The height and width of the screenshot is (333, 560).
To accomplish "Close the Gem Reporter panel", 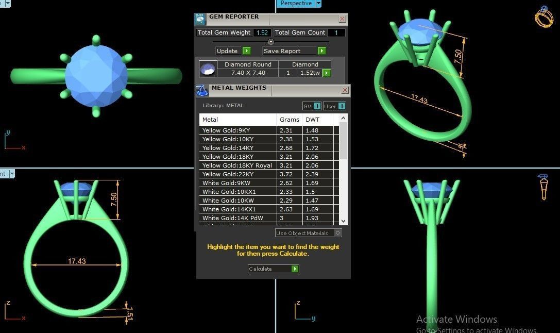I will coord(342,19).
